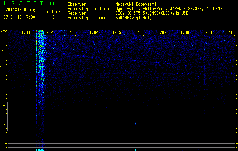The image size is (238, 151).
Task: Click time marker 1702
Action: (x=48, y=32)
